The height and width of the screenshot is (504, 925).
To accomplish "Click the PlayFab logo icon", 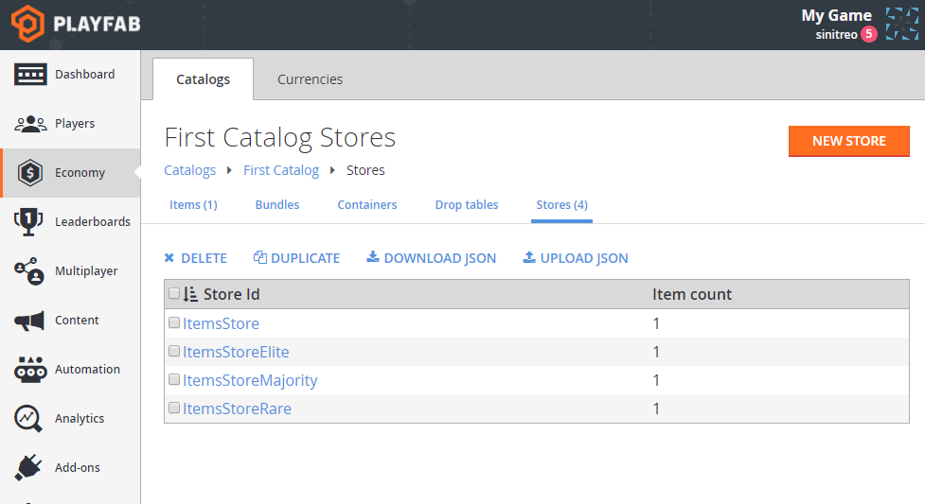I will [x=27, y=24].
